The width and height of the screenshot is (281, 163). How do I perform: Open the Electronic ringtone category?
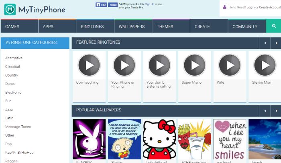coord(13,93)
